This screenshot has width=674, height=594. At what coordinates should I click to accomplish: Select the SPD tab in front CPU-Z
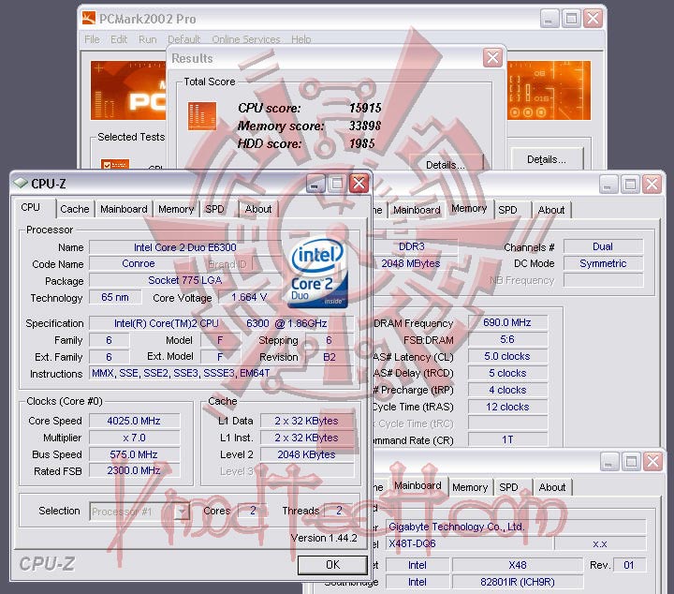pos(214,210)
